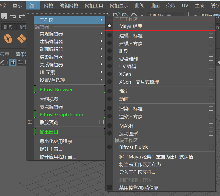220x196 pixels.
Task: Expand the 常规编辑器 submenu
Action: tap(70, 34)
